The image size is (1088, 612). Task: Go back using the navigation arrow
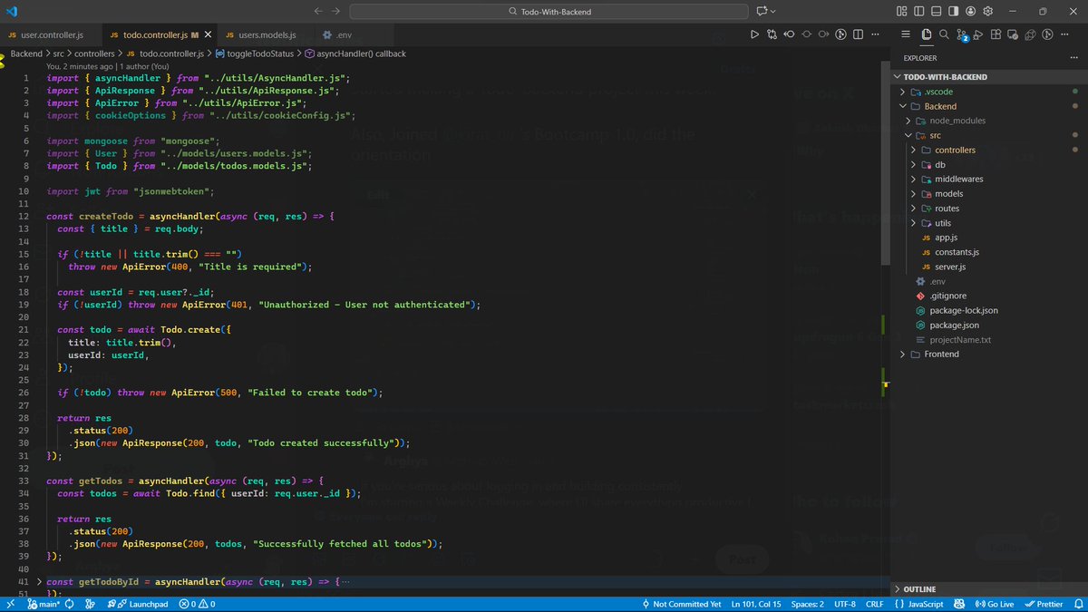click(317, 11)
